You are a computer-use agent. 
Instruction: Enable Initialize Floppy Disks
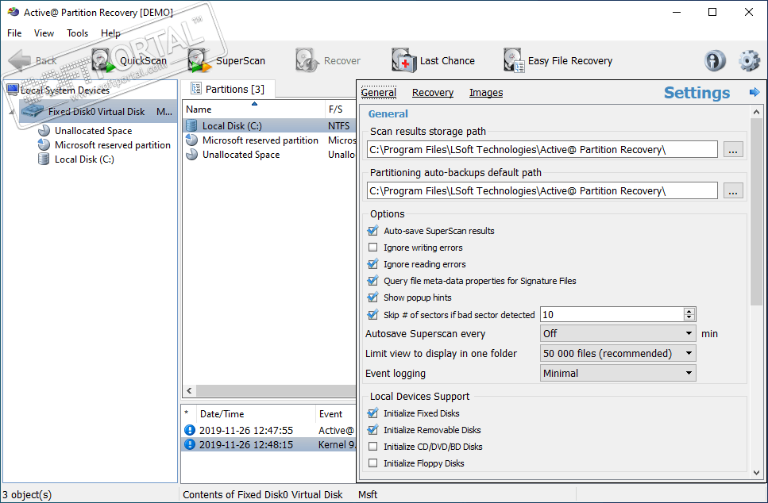(x=372, y=463)
